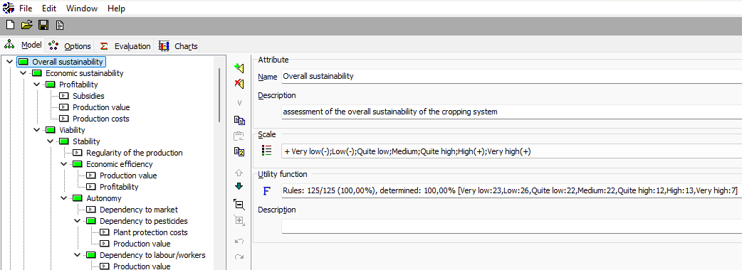Click the duplicate attribute icon marked 2
The height and width of the screenshot is (270, 742).
click(239, 151)
